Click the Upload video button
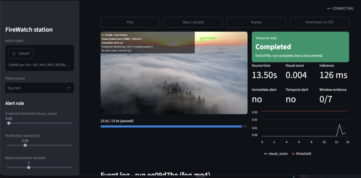361x178 pixels. pos(21,54)
